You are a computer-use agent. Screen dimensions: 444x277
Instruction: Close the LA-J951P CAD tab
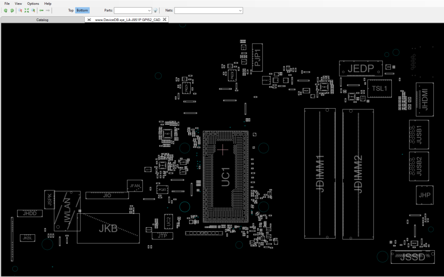pos(164,19)
